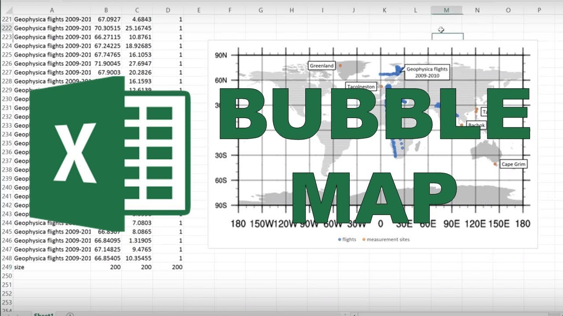
Task: Click the 'measurement sites' legend entry
Action: click(x=386, y=239)
